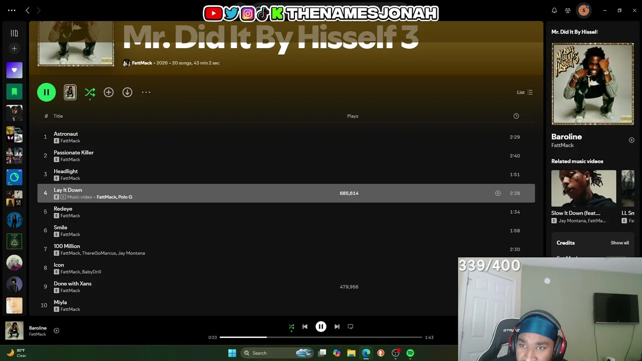Open the three-dot app menu at top left
This screenshot has height=361, width=642.
12,10
